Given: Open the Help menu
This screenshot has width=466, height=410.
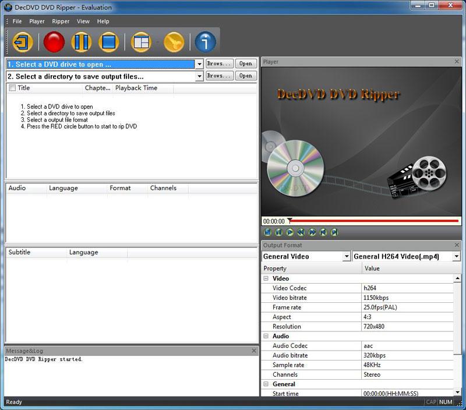Looking at the screenshot, I should (x=103, y=22).
